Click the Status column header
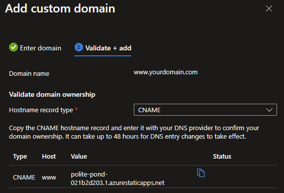 click(222, 157)
